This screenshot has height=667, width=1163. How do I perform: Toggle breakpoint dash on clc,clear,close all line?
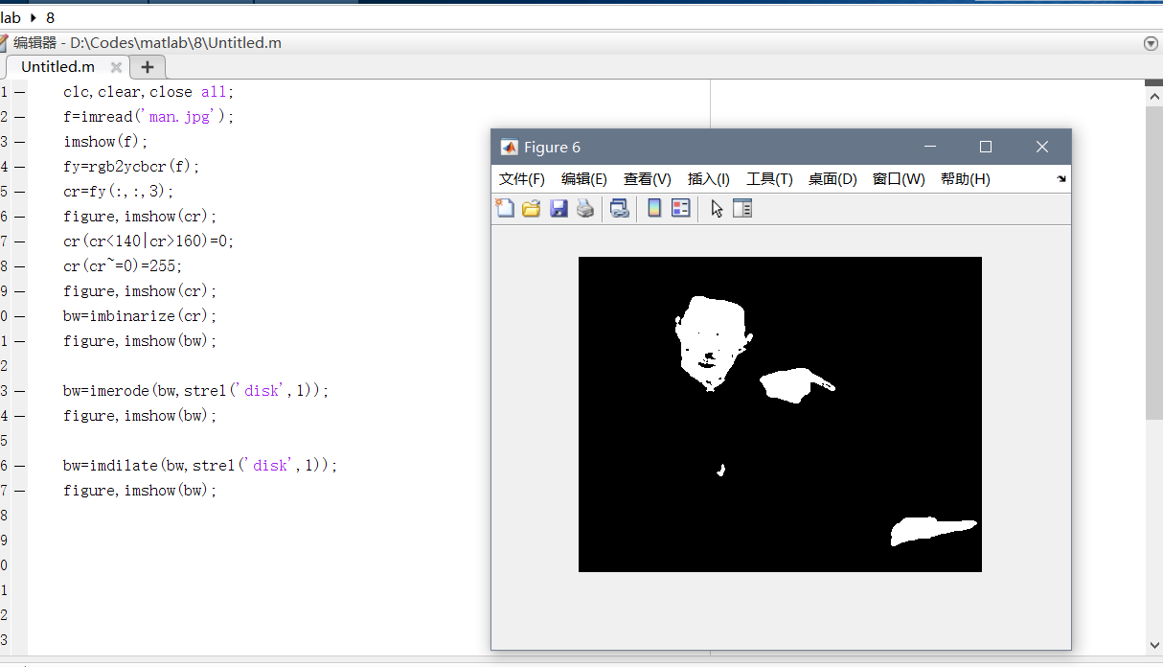click(x=19, y=91)
